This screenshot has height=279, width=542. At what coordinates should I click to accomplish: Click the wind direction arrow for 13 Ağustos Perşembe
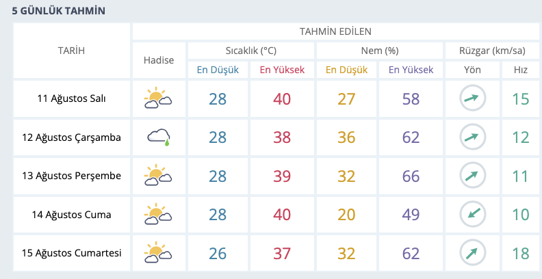pyautogui.click(x=472, y=176)
